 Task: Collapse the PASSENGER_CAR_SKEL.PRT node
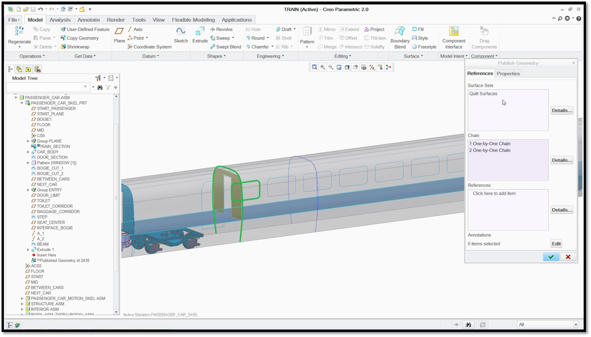[22, 103]
